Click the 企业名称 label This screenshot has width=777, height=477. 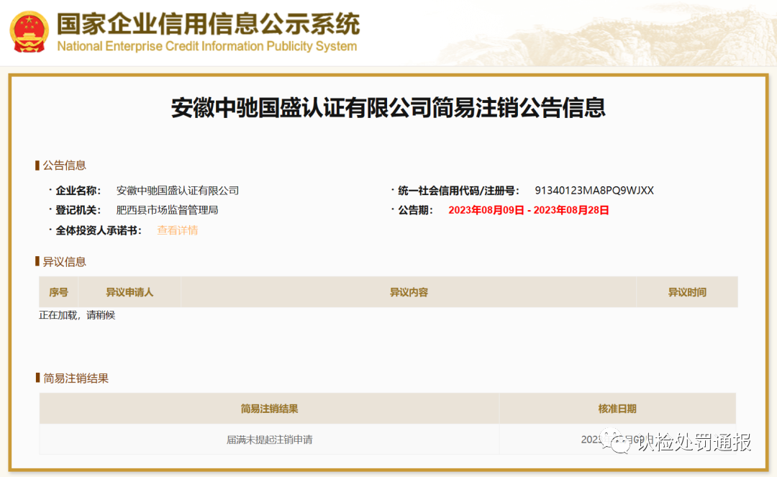click(78, 191)
